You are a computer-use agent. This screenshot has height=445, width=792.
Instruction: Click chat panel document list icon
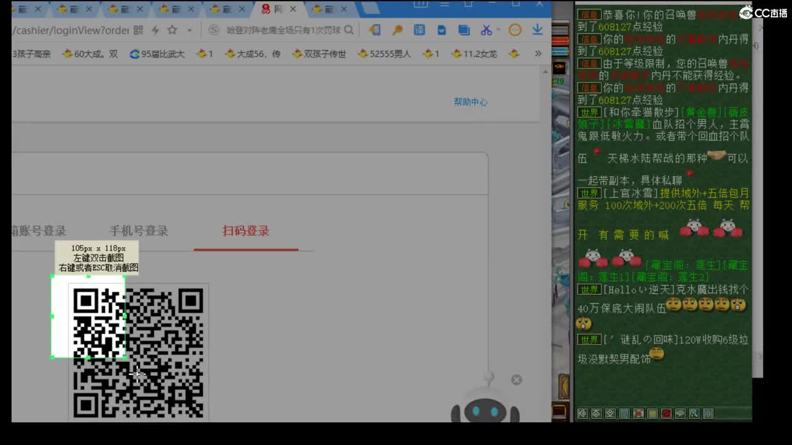click(624, 413)
